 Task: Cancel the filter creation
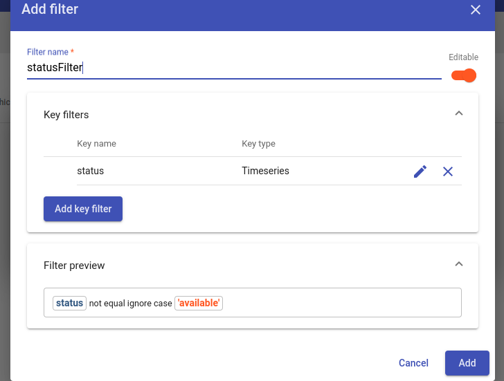coord(413,363)
